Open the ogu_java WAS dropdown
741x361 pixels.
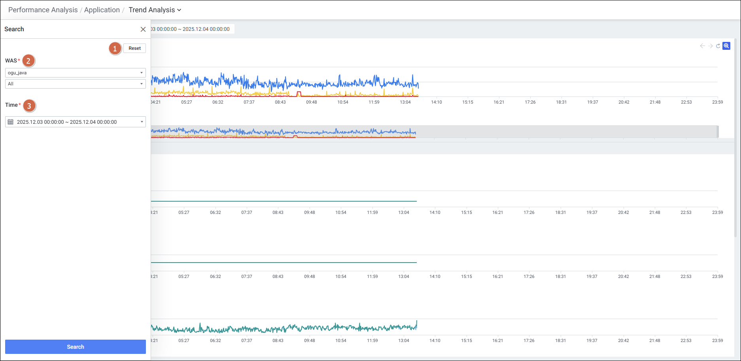75,73
